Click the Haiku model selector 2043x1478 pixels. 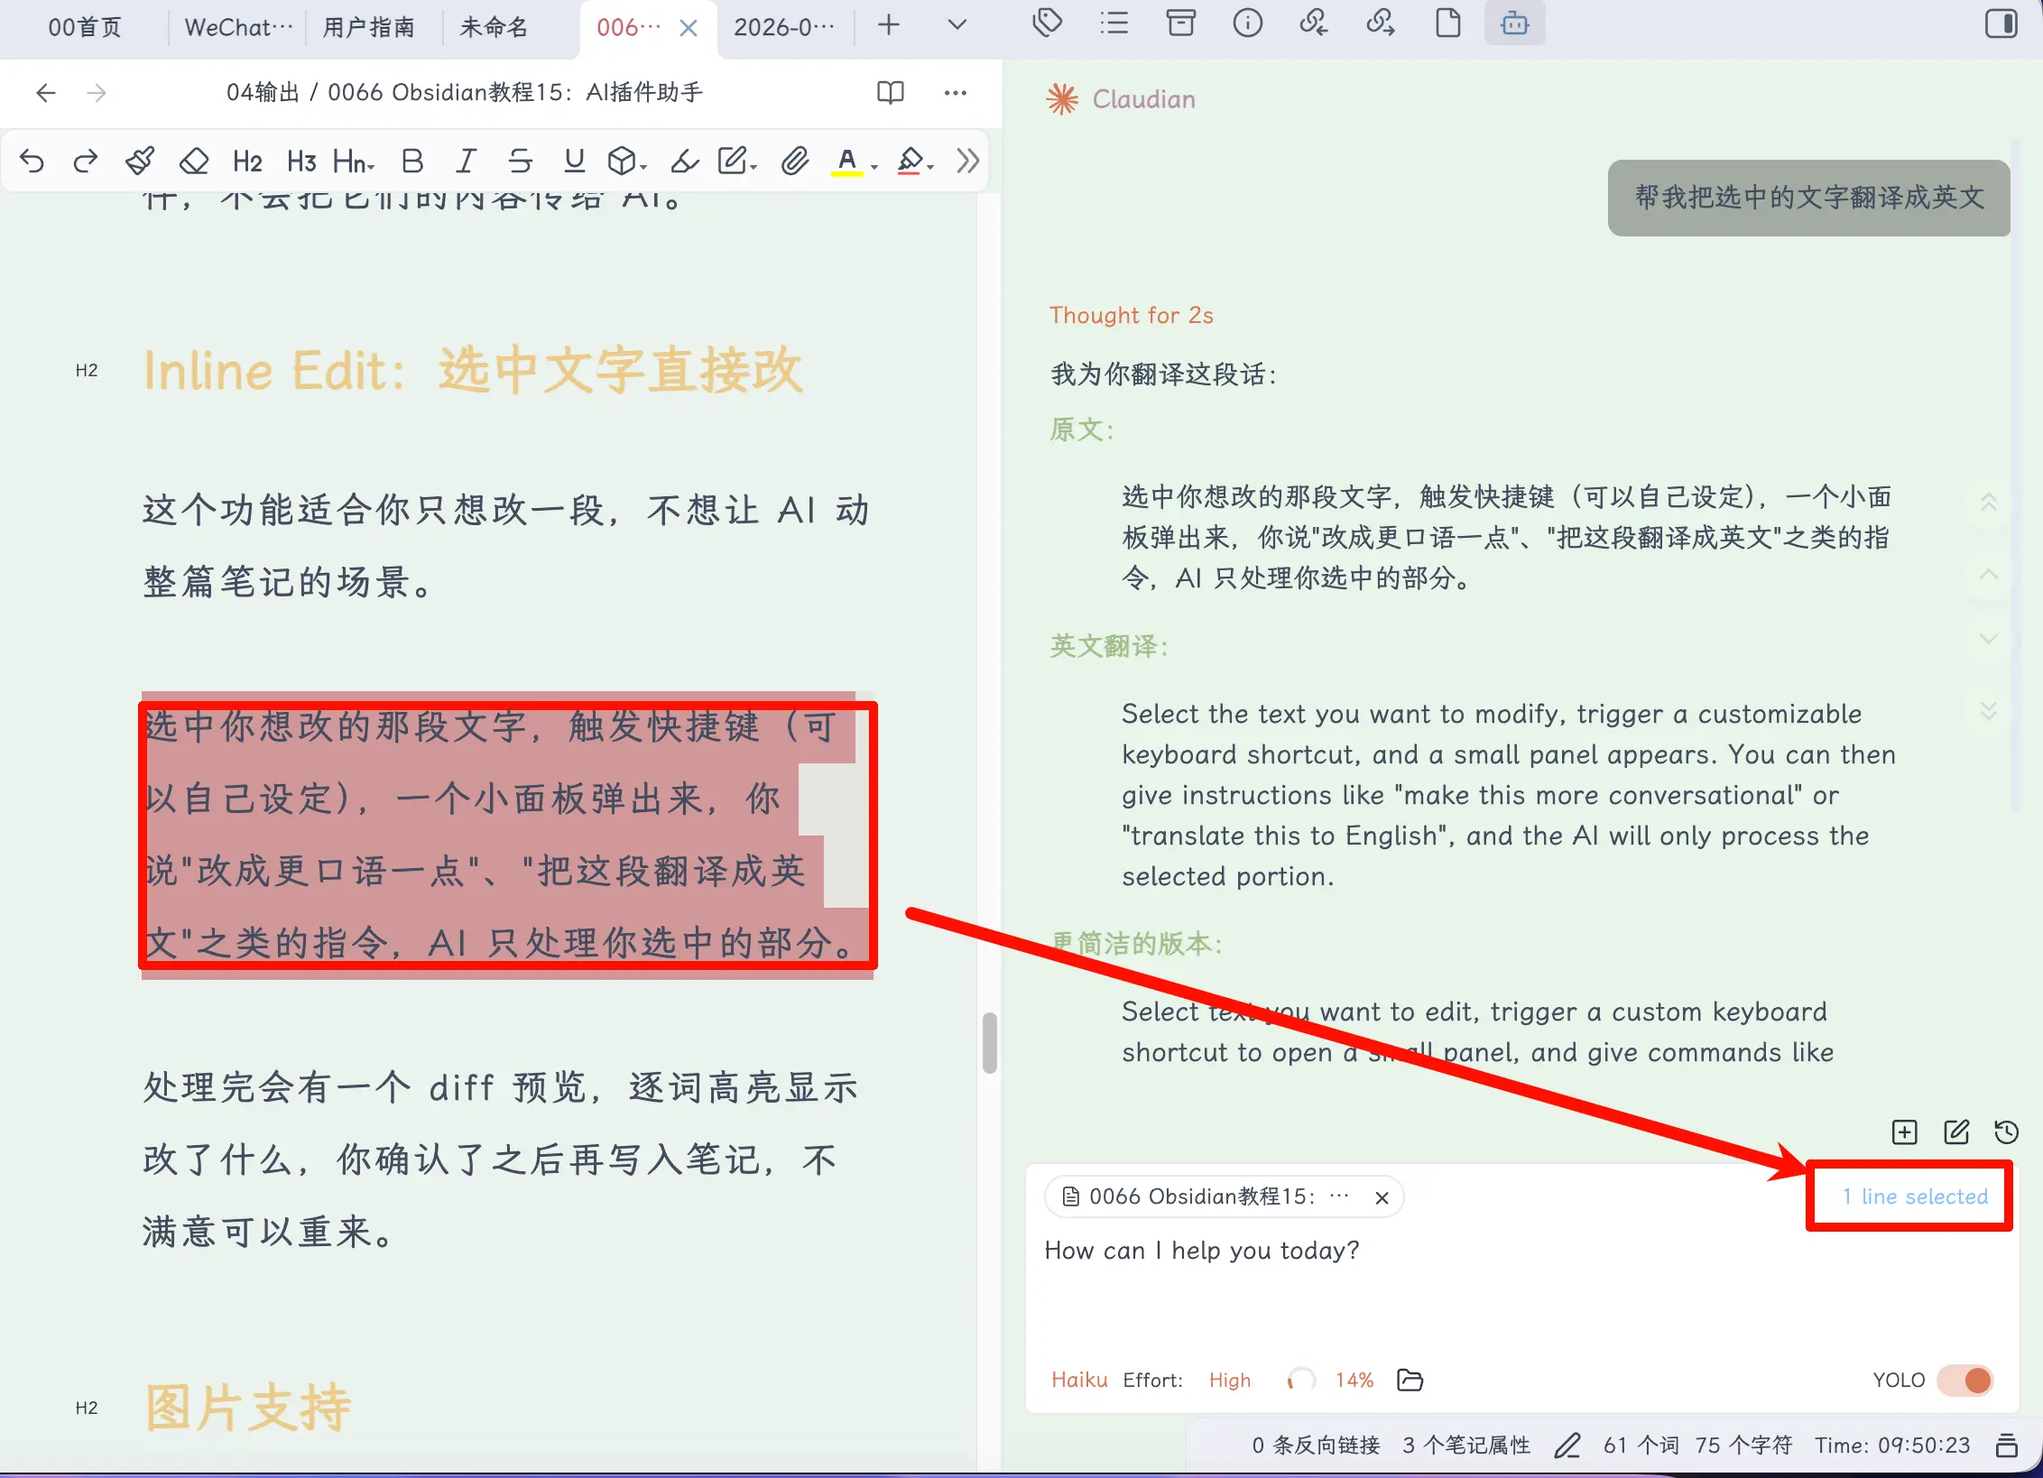(1078, 1380)
